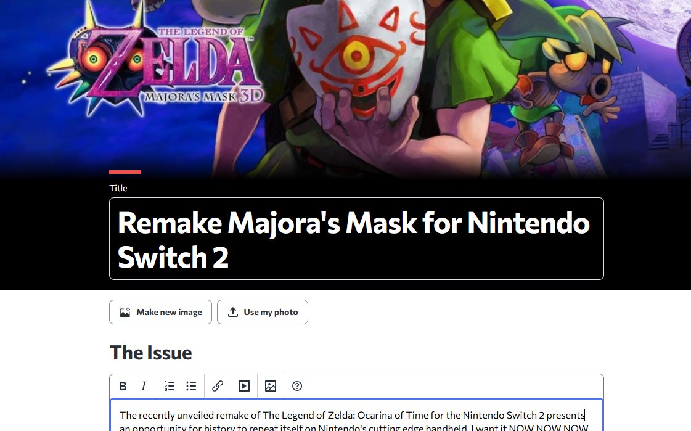Toggle bold formatting in the editor toolbar
This screenshot has height=431, width=691.
[x=123, y=386]
